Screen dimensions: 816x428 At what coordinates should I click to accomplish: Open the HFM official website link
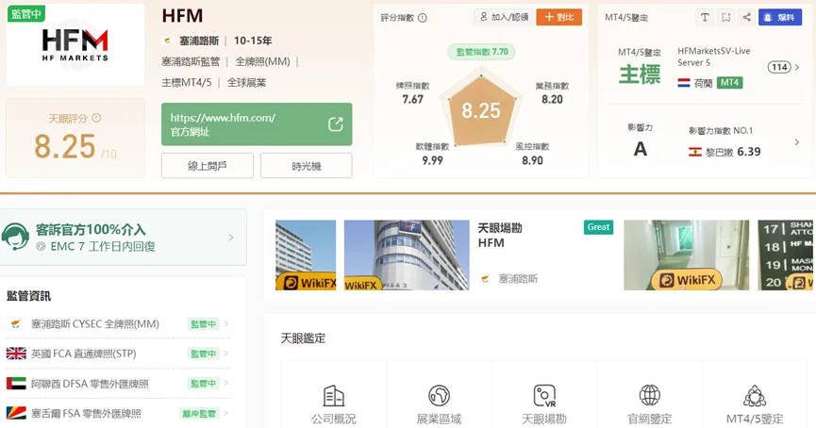tap(257, 124)
